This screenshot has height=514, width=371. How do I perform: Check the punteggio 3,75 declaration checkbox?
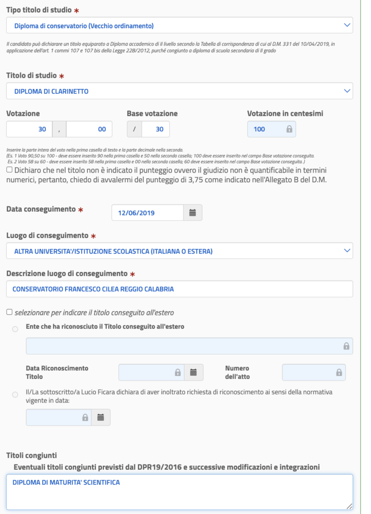point(10,171)
